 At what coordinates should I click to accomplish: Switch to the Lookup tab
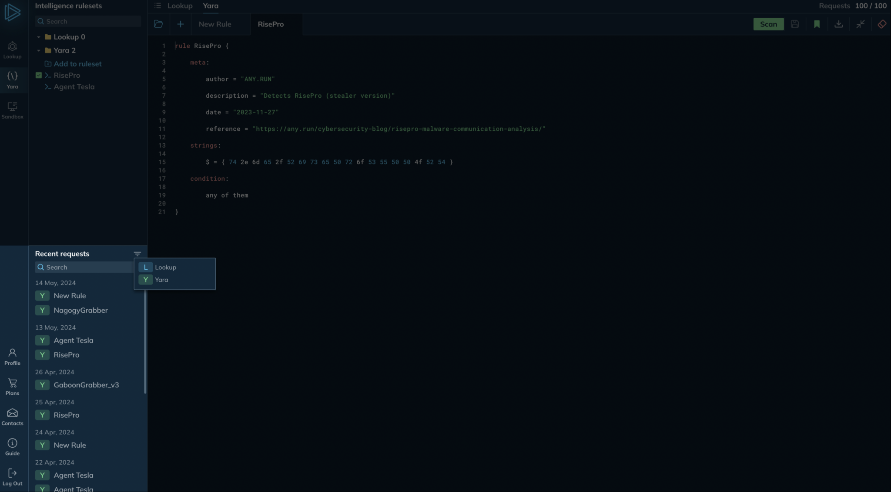[x=180, y=6]
